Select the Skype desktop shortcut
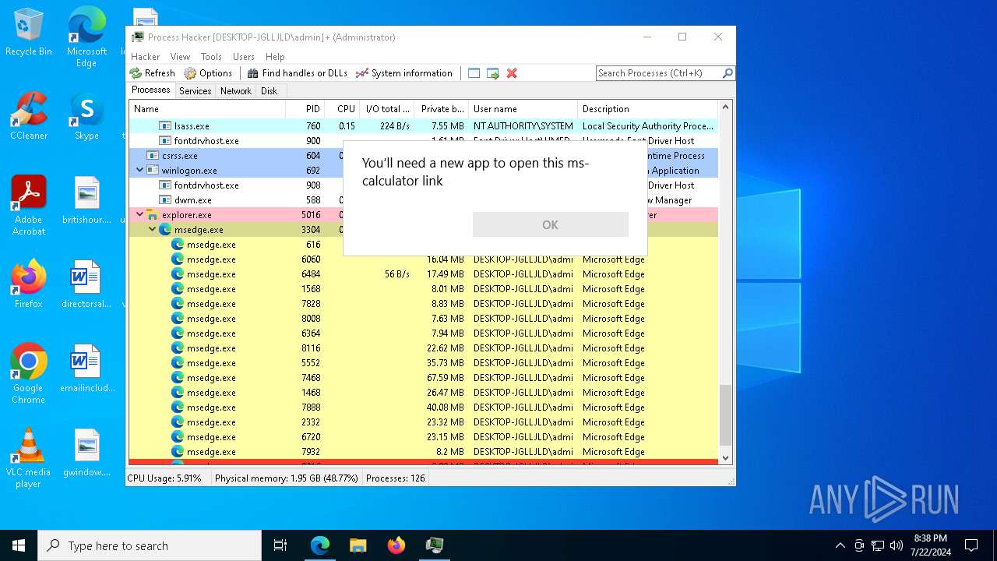This screenshot has height=561, width=997. (86, 116)
